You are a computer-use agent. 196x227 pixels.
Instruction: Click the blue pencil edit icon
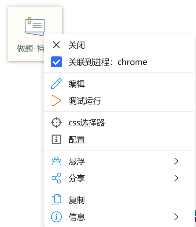[x=56, y=84]
